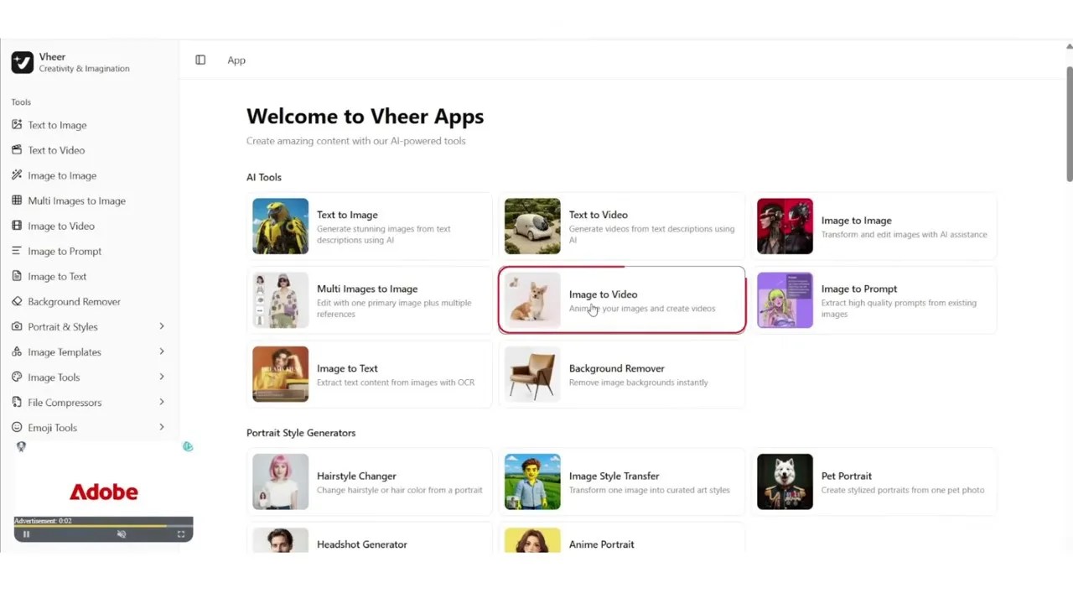Click Image to Prompt sidebar lines icon

pyautogui.click(x=17, y=251)
